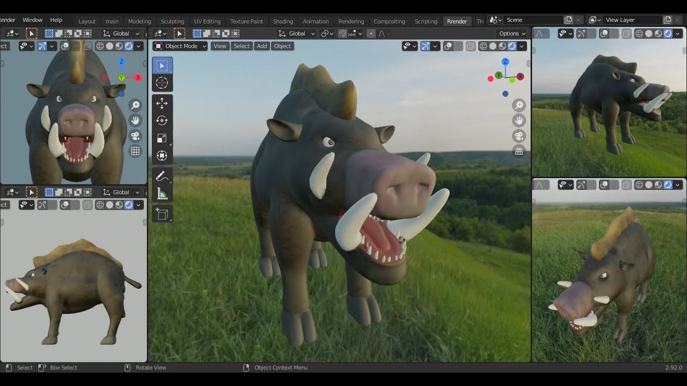Click pan hand icon in top-left viewport
687x386 pixels.
(135, 121)
